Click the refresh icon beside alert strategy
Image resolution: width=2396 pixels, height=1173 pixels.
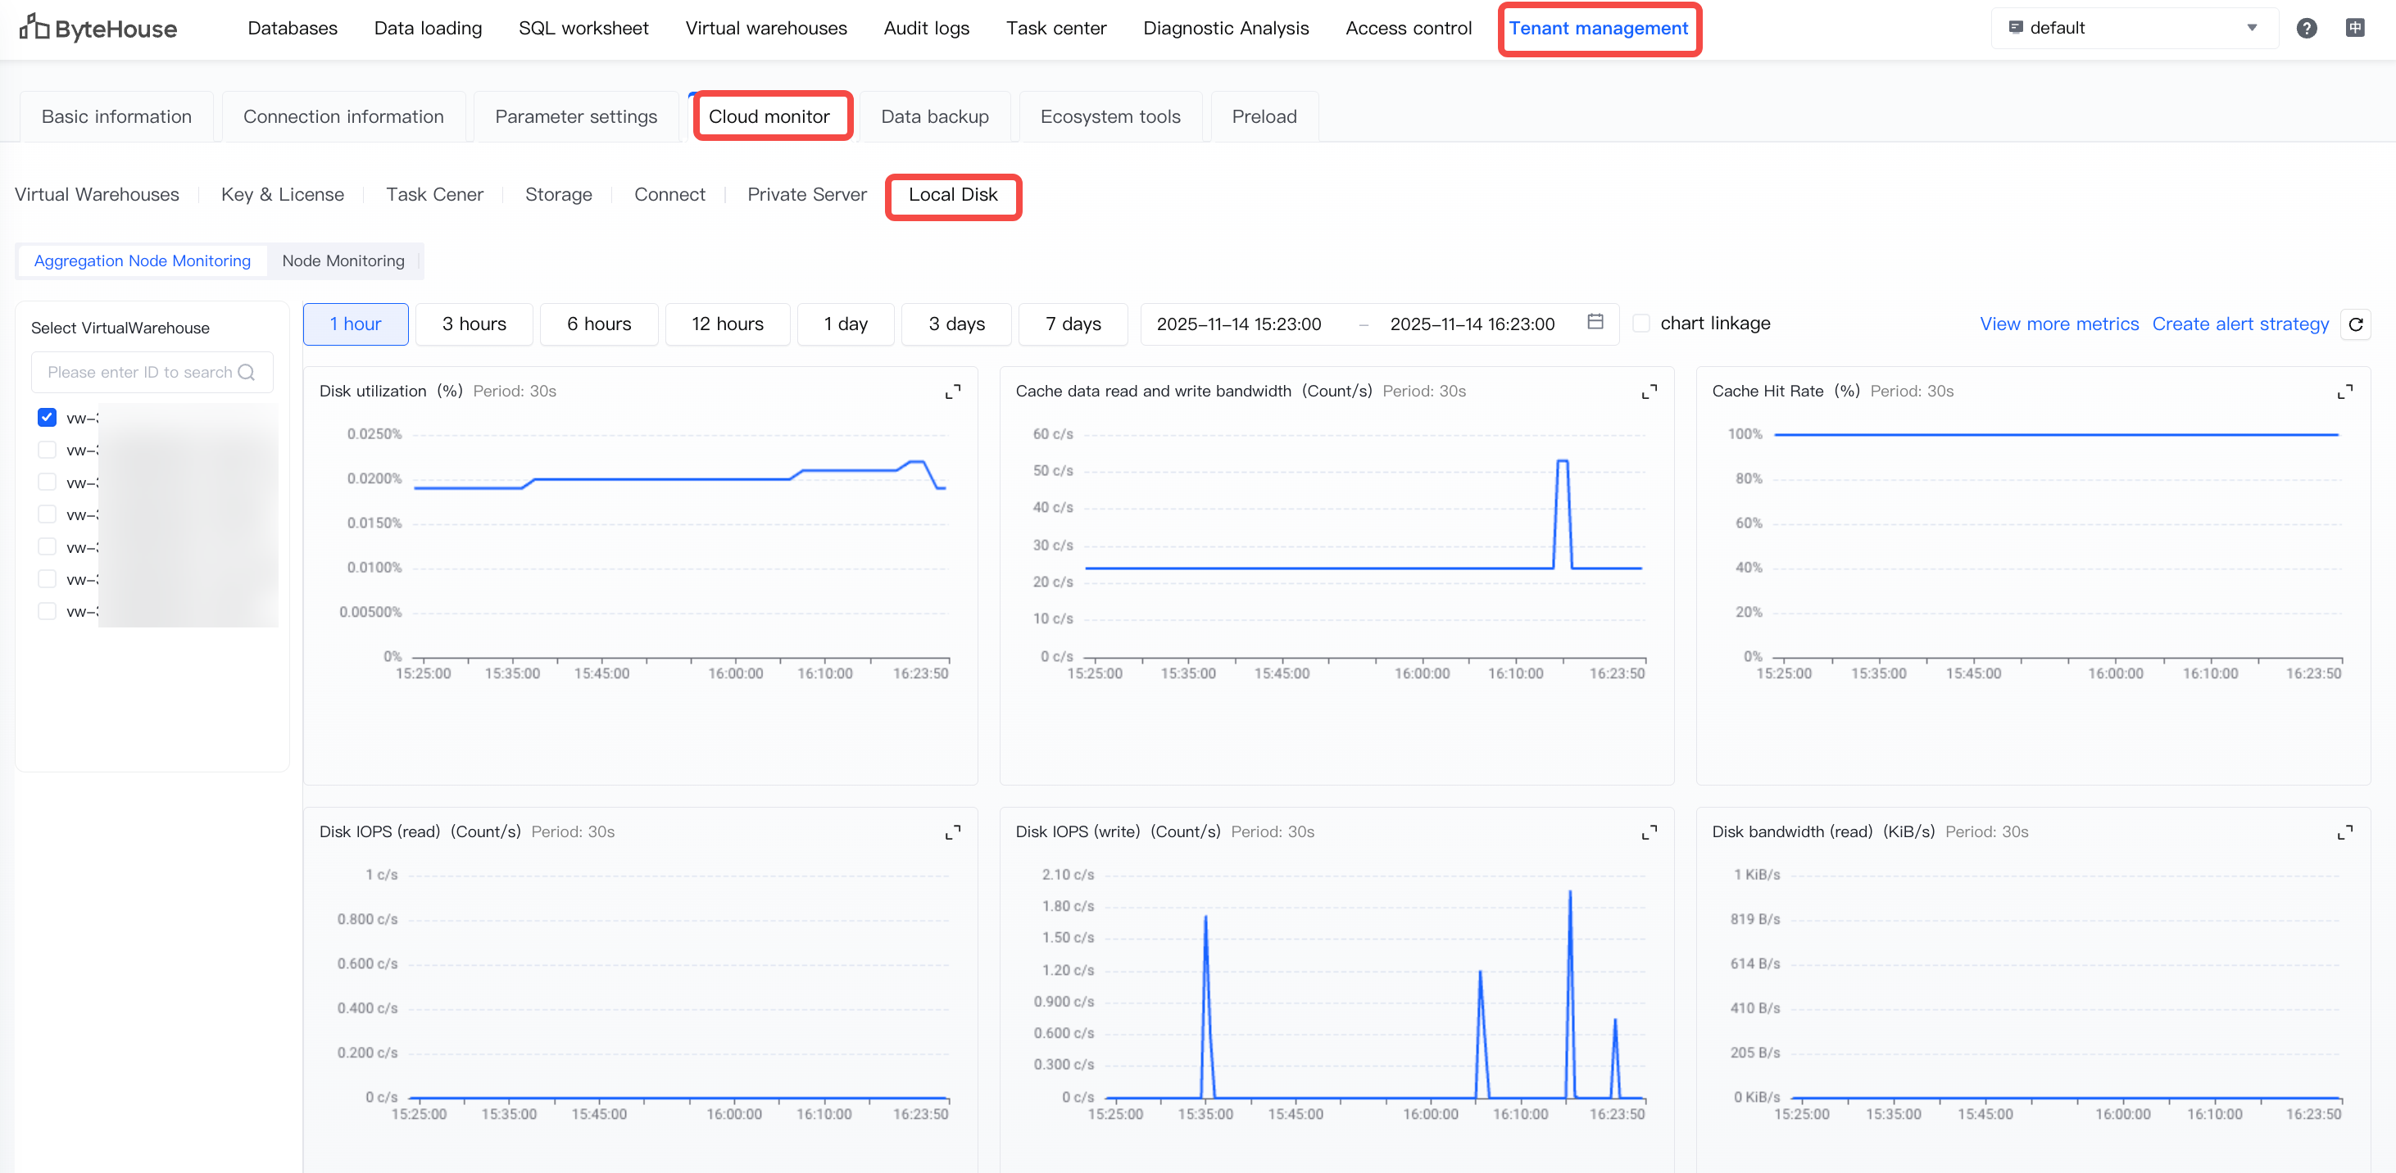tap(2355, 324)
